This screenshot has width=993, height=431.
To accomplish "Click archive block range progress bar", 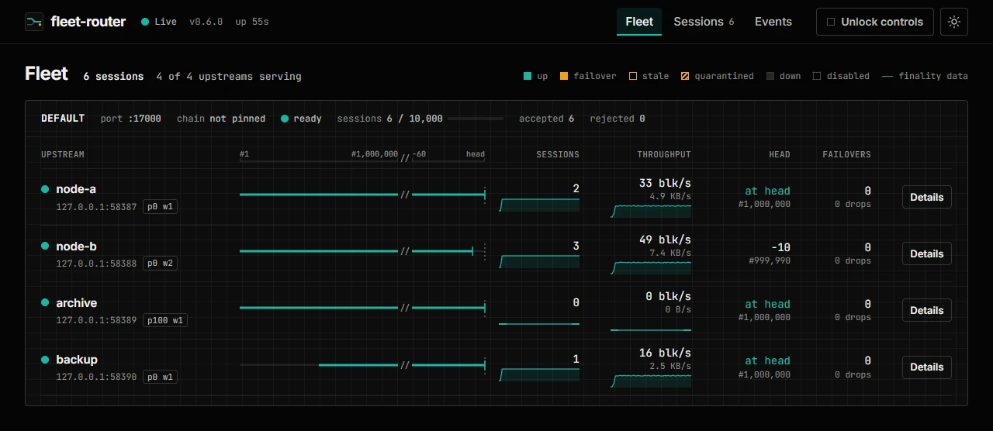I will click(363, 308).
